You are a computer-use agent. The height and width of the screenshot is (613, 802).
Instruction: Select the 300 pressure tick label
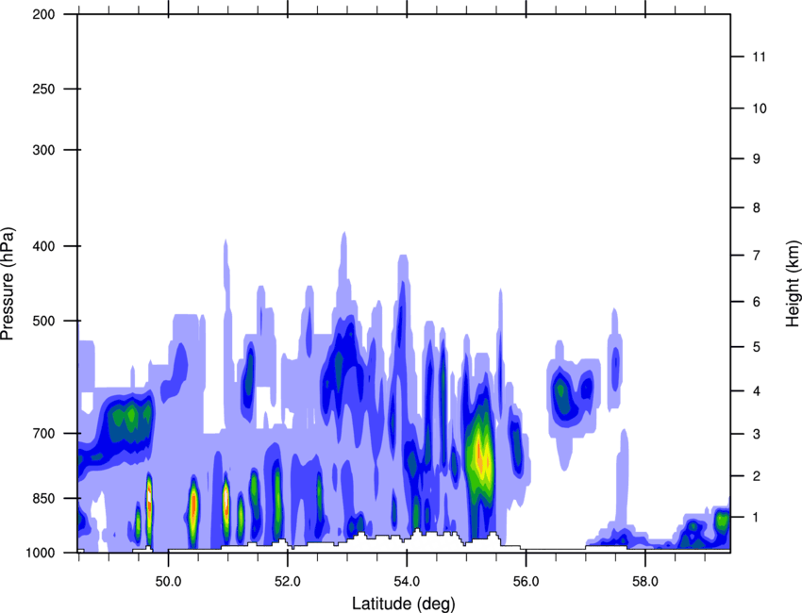coord(44,150)
